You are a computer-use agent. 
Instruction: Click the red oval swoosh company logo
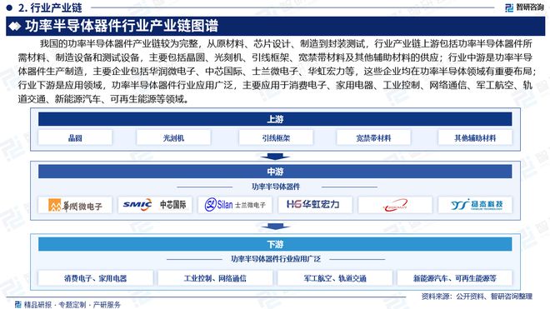395,205
